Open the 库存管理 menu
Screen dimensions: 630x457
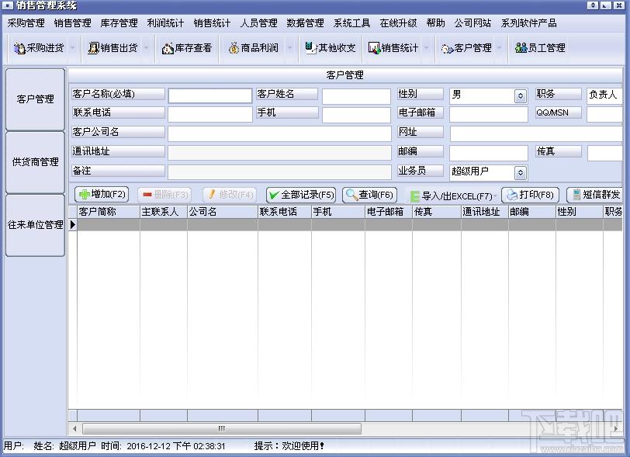(x=119, y=23)
